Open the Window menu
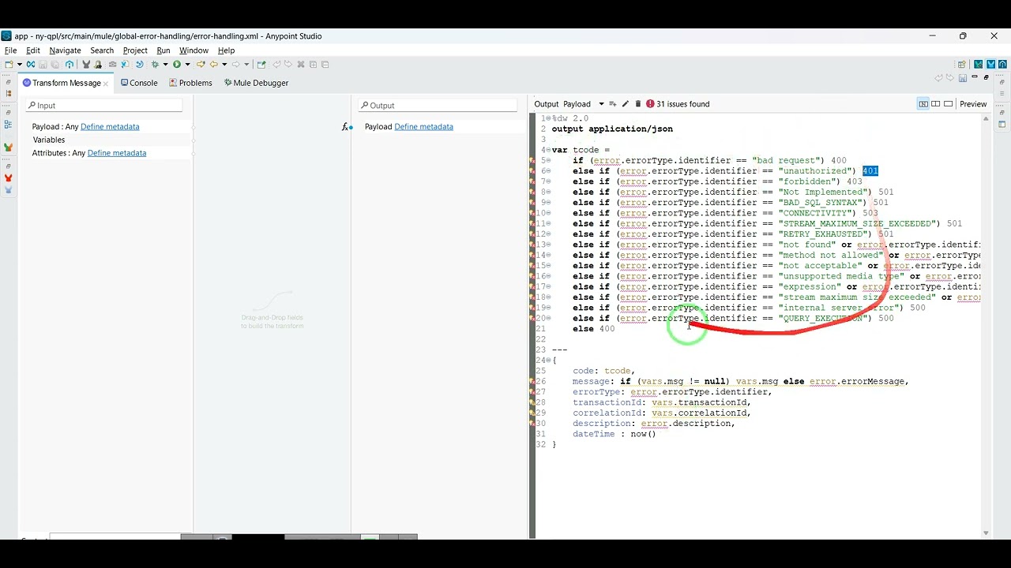Screen dimensions: 1011x568 click(x=194, y=50)
